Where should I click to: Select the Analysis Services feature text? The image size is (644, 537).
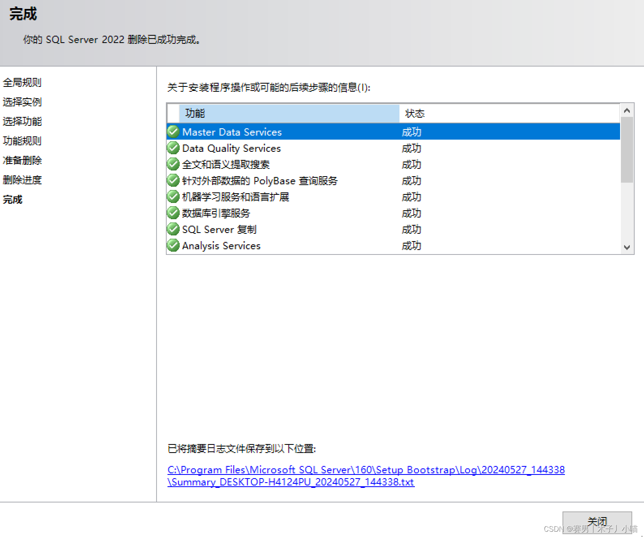pos(221,246)
